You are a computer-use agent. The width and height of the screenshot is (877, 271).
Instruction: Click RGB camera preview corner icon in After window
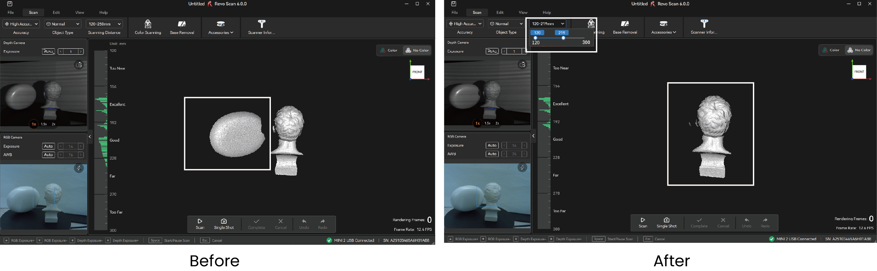pos(522,167)
